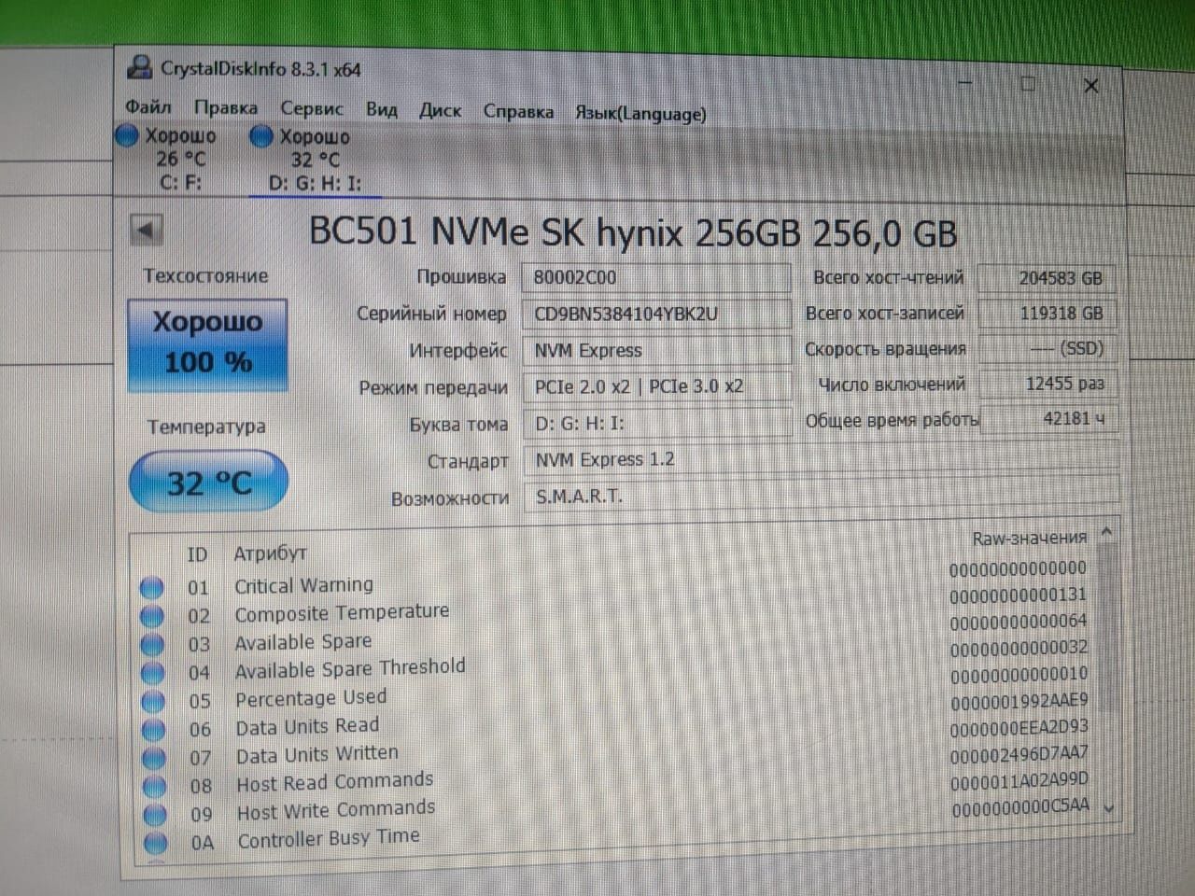Click status circle icon for Available Spare row 03

coord(152,645)
